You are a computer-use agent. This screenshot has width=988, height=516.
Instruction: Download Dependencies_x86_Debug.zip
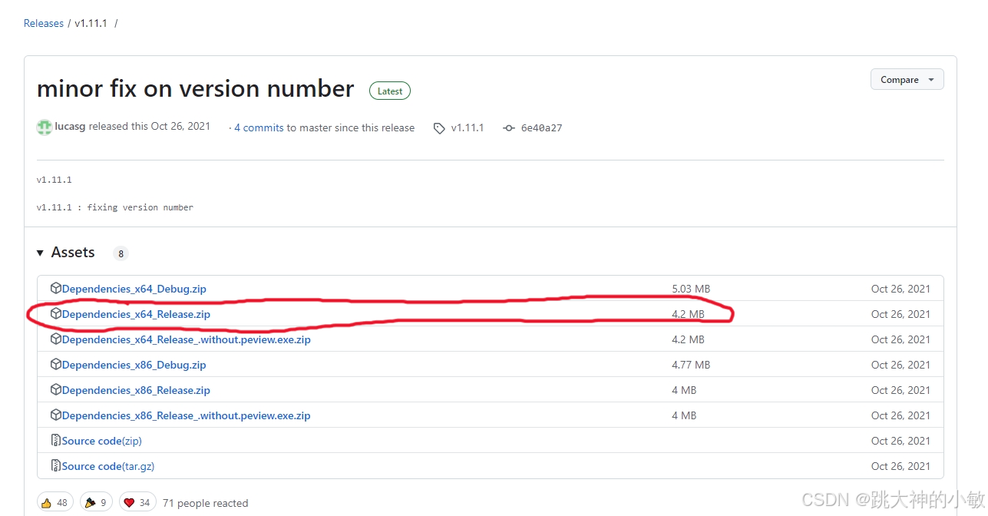click(134, 365)
